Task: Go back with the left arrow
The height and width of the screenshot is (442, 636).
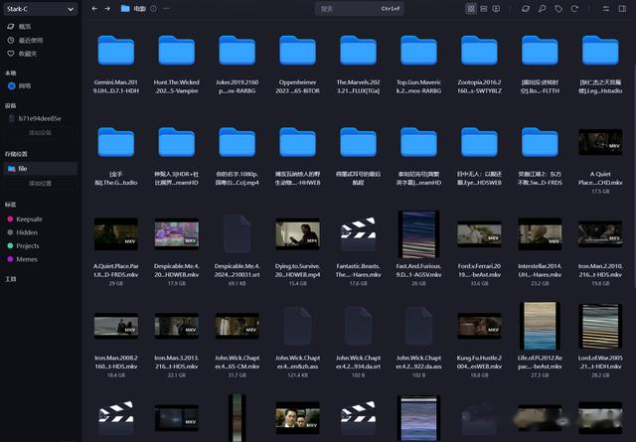Action: 94,9
